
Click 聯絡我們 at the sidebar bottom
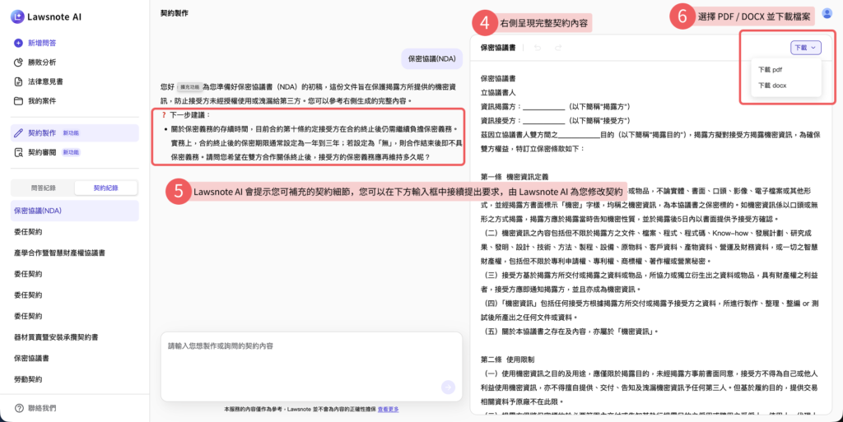click(42, 408)
